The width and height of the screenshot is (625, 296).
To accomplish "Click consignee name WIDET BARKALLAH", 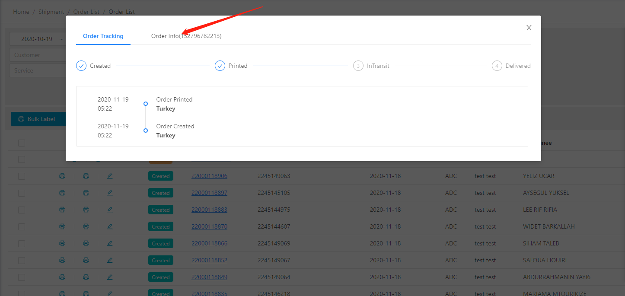I will click(549, 226).
